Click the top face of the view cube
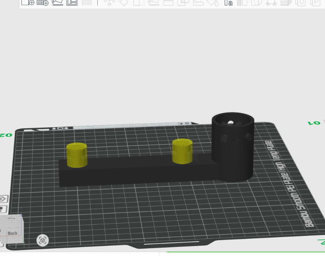The image size is (325, 256). (x=12, y=218)
